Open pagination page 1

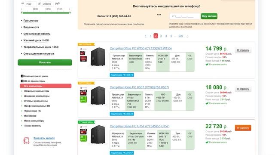(x=151, y=36)
